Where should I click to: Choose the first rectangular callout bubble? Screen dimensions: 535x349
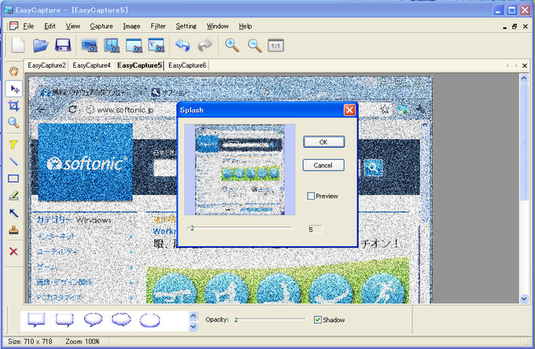click(x=36, y=321)
